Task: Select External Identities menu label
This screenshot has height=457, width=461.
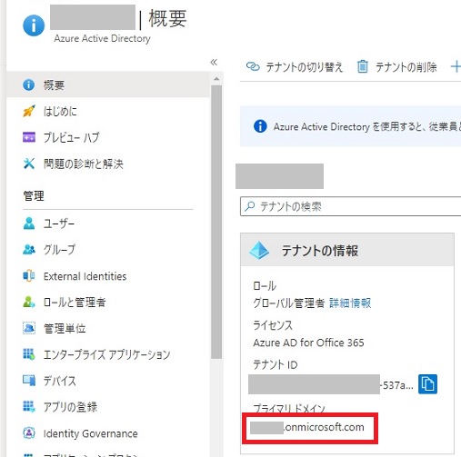Action: [x=85, y=276]
